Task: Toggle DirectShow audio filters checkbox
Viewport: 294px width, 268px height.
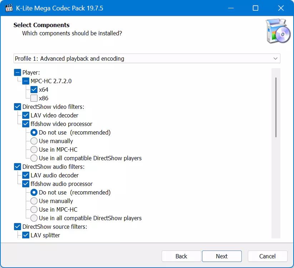Action: click(18, 167)
